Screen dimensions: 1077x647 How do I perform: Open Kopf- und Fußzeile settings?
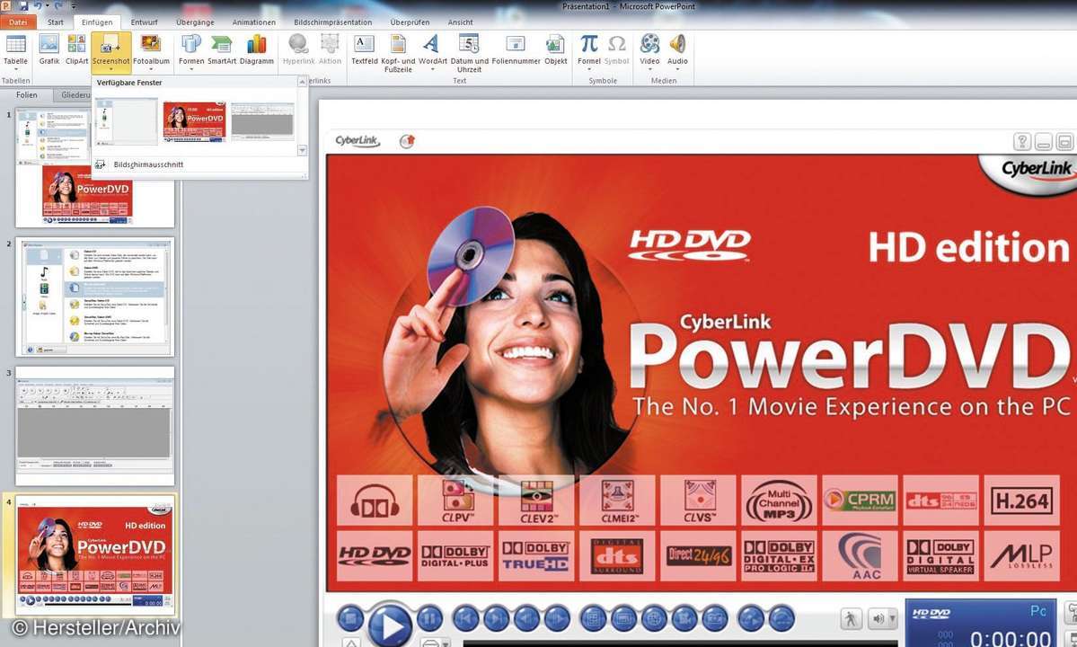tap(398, 53)
